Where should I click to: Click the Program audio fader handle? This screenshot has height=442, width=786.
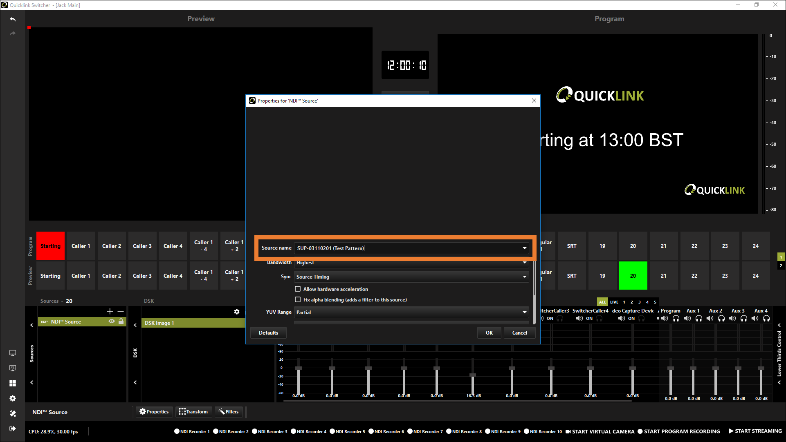671,368
